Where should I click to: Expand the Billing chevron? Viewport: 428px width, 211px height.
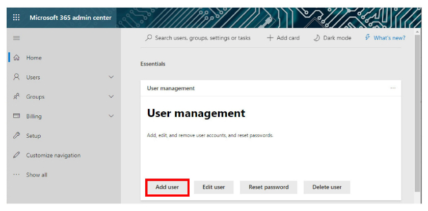111,116
